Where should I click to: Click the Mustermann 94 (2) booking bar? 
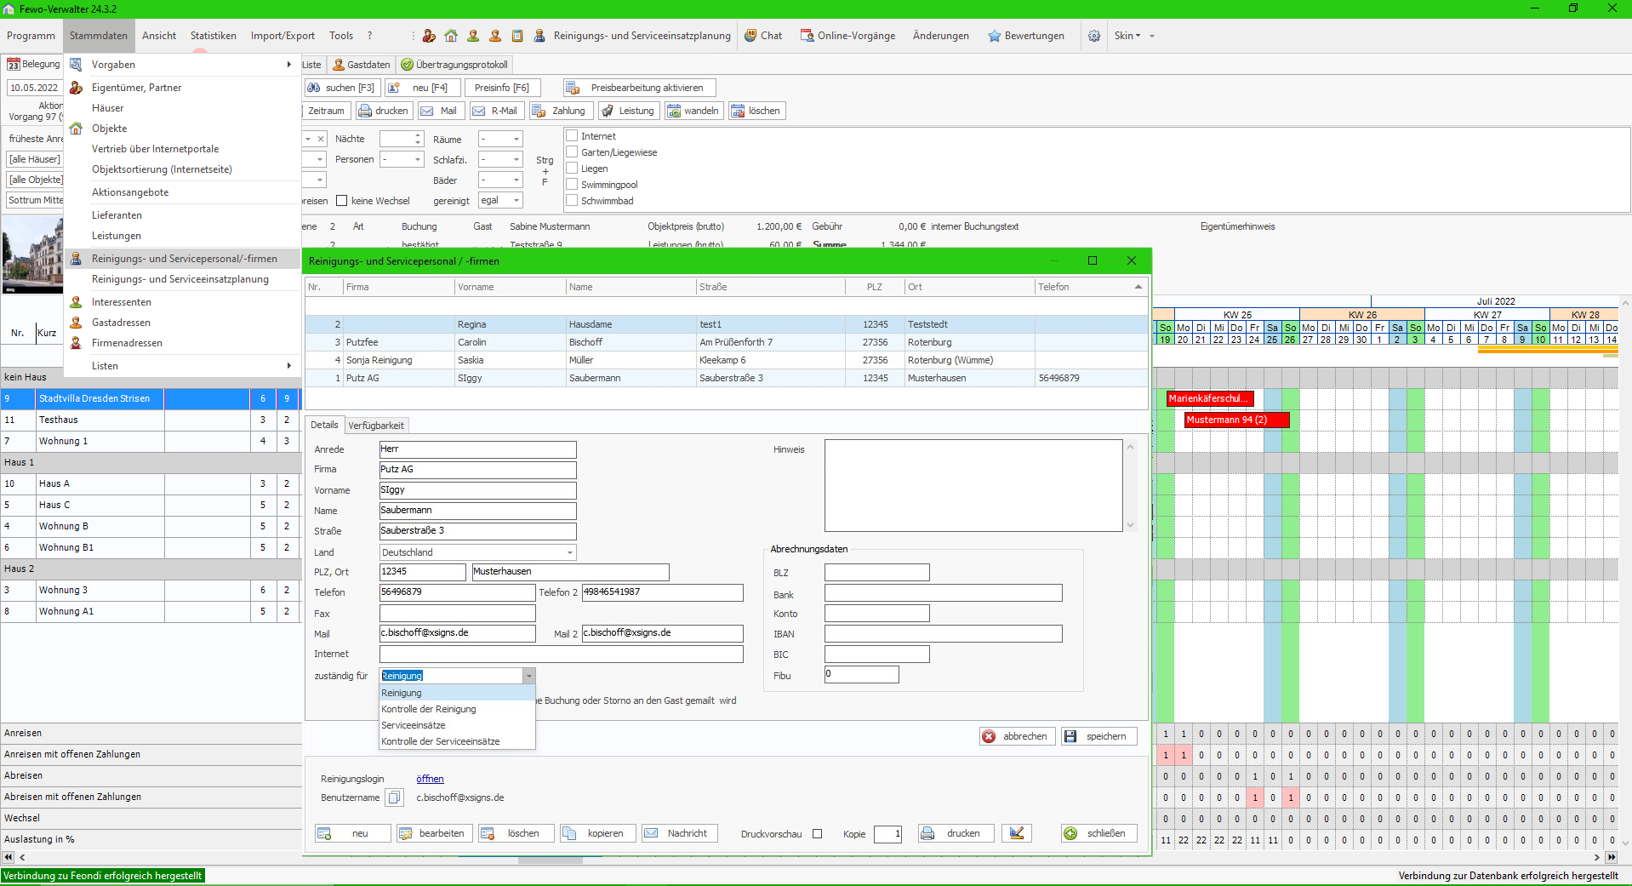pos(1237,420)
